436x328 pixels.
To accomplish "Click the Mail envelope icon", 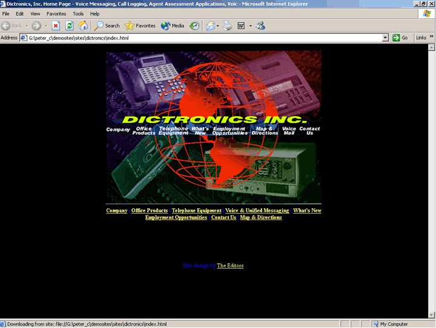I will point(211,26).
